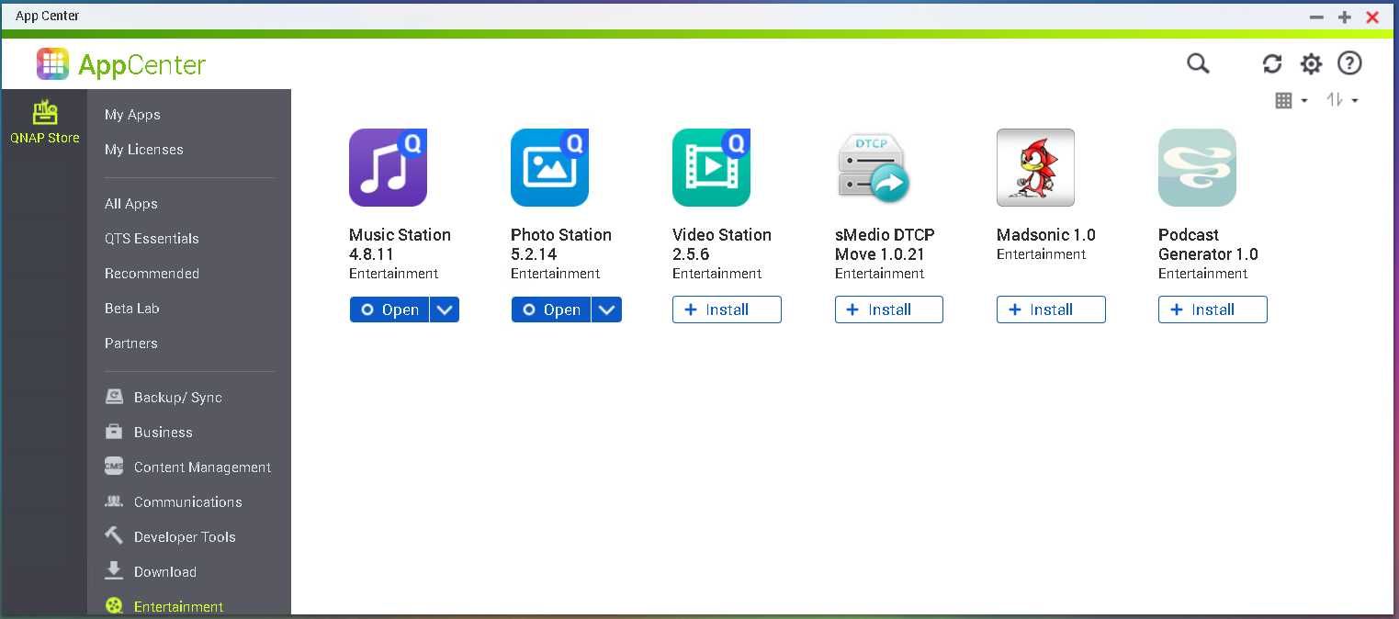
Task: Click the Business briefcase icon
Action: coord(114,432)
